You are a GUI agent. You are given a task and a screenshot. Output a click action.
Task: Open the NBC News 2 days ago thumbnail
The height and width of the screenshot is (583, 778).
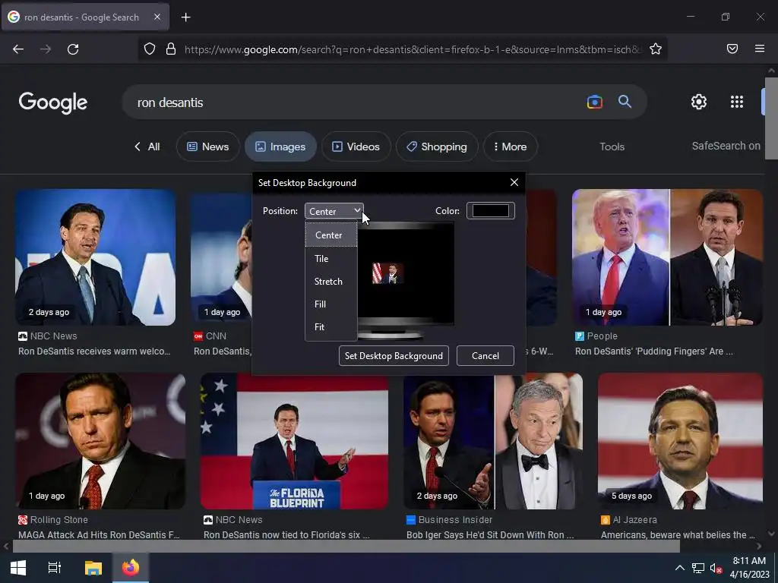95,257
